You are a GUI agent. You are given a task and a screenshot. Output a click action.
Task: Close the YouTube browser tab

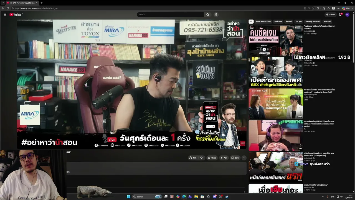coord(37,3)
